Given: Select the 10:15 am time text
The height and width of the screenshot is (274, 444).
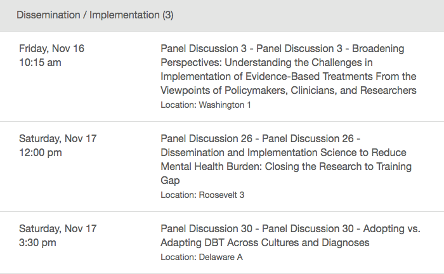Looking at the screenshot, I should tap(40, 63).
